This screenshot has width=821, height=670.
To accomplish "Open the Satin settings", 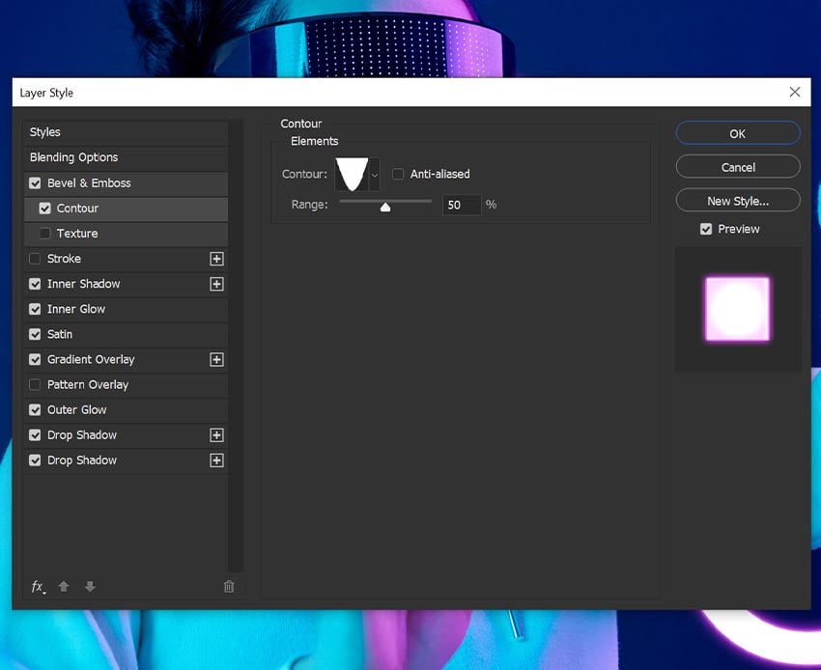I will pos(126,334).
